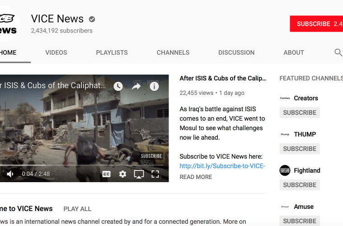Go to the DISCUSSION tab
Image resolution: width=343 pixels, height=226 pixels.
click(236, 53)
